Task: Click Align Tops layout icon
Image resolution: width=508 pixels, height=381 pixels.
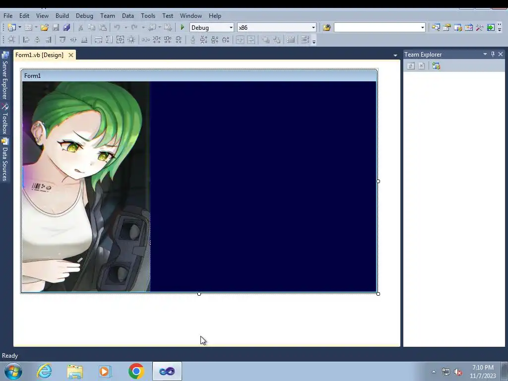Action: pyautogui.click(x=62, y=40)
